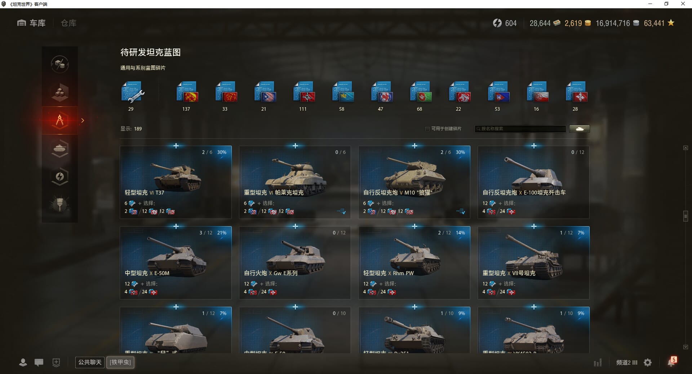Open the [铁甲虫] clan chat button
The height and width of the screenshot is (374, 692).
[x=120, y=362]
